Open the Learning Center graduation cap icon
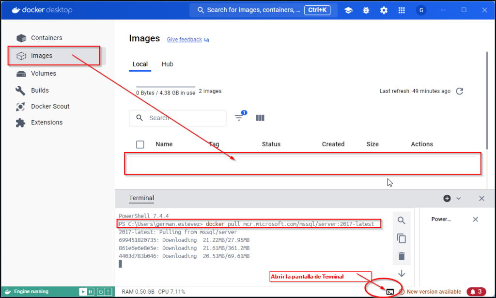Image resolution: width=496 pixels, height=298 pixels. [x=348, y=10]
